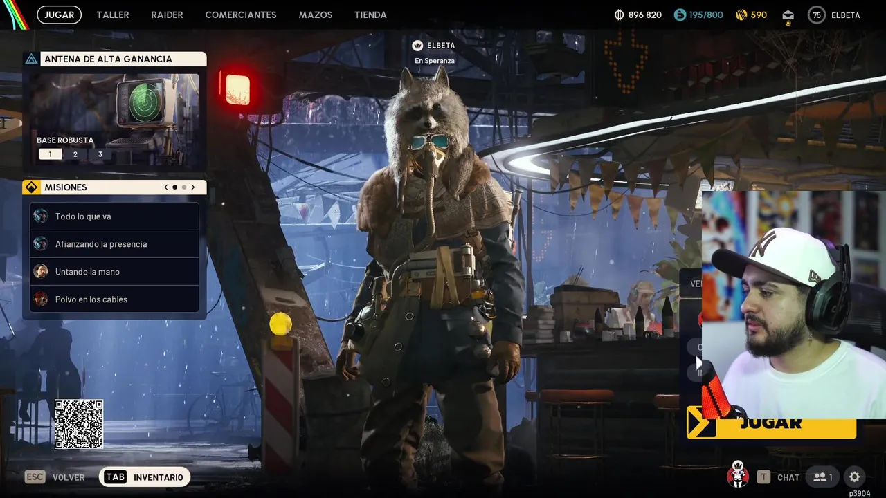The width and height of the screenshot is (886, 498).
Task: Click the 'En Speranza' status text
Action: point(435,61)
